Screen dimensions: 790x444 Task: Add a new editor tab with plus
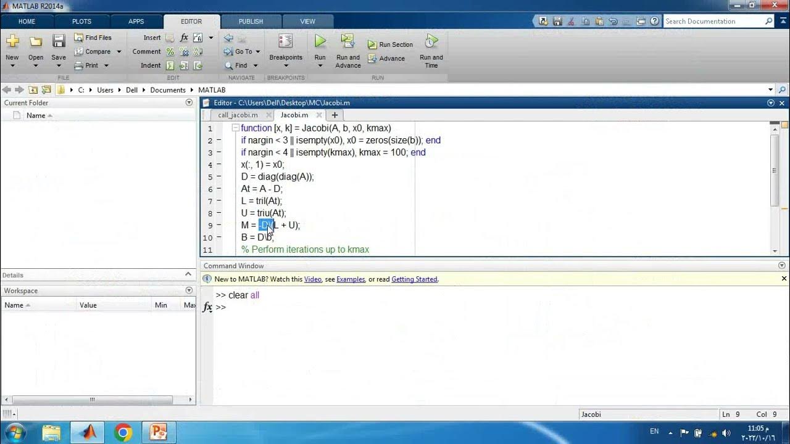pos(335,115)
